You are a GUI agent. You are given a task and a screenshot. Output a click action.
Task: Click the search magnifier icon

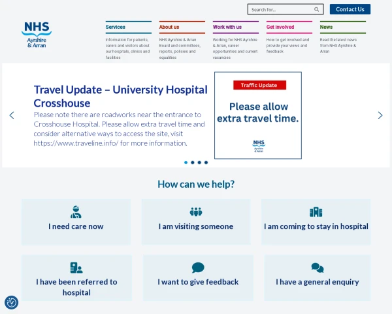(316, 10)
